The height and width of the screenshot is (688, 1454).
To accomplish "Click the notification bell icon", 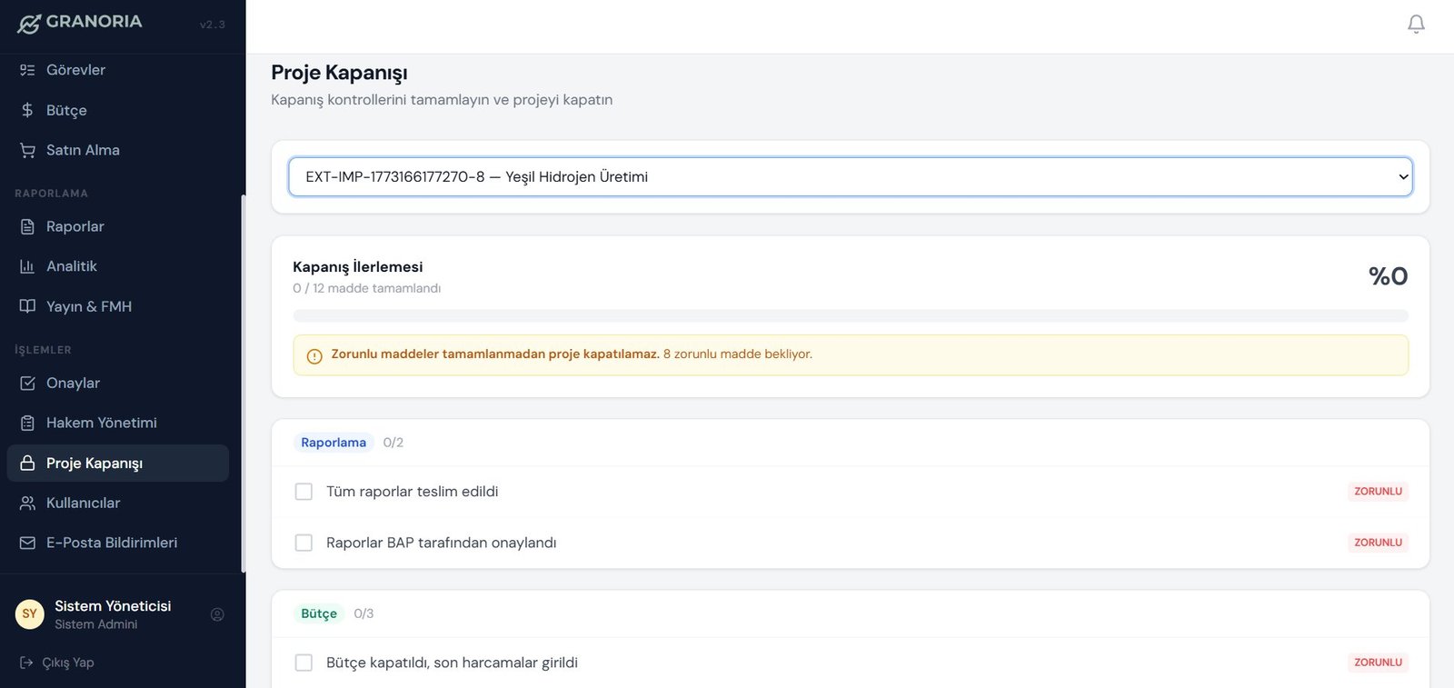I will coord(1415,25).
